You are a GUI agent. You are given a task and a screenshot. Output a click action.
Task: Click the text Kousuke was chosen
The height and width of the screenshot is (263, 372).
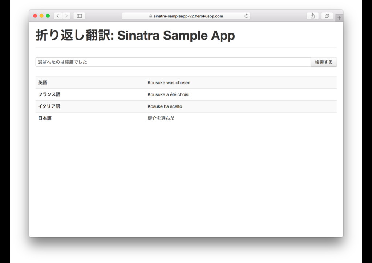coord(169,82)
